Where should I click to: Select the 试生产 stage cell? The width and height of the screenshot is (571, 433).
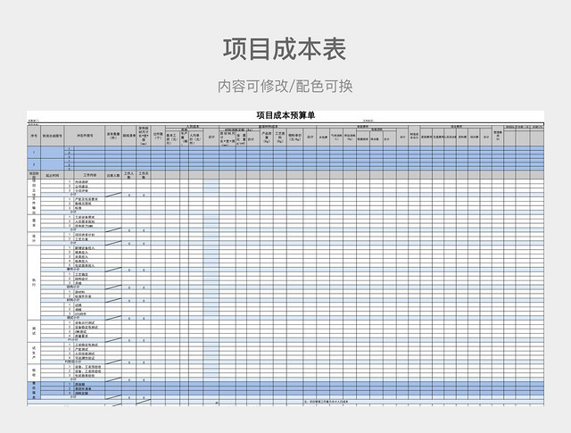pos(34,353)
